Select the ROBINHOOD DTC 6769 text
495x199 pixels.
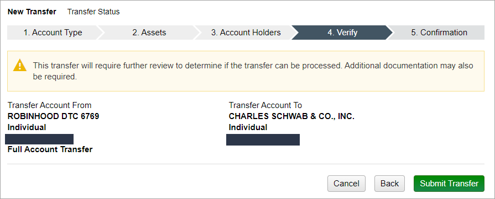pos(53,116)
